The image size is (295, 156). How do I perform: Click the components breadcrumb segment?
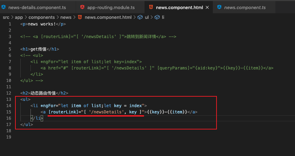(x=42, y=17)
